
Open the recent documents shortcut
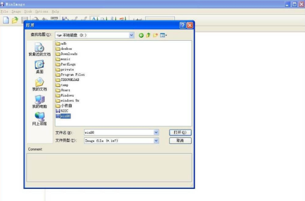pyautogui.click(x=40, y=49)
